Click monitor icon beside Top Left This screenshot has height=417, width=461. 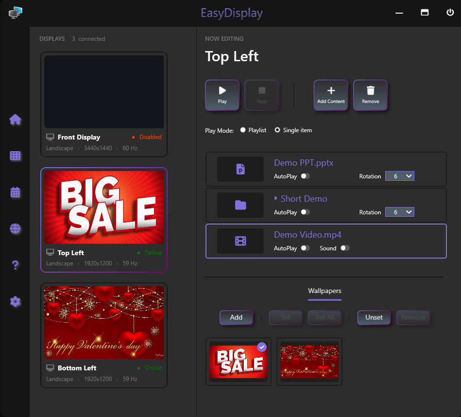50,252
